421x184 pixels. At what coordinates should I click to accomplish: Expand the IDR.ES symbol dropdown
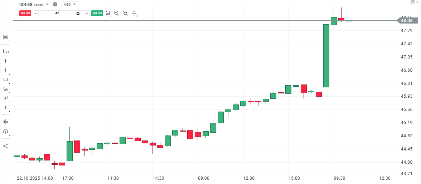point(47,5)
